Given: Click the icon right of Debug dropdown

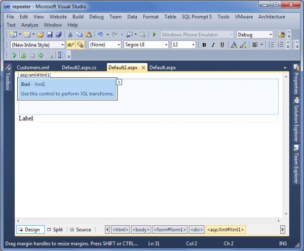Looking at the screenshot, I should pyautogui.click(x=282, y=35).
